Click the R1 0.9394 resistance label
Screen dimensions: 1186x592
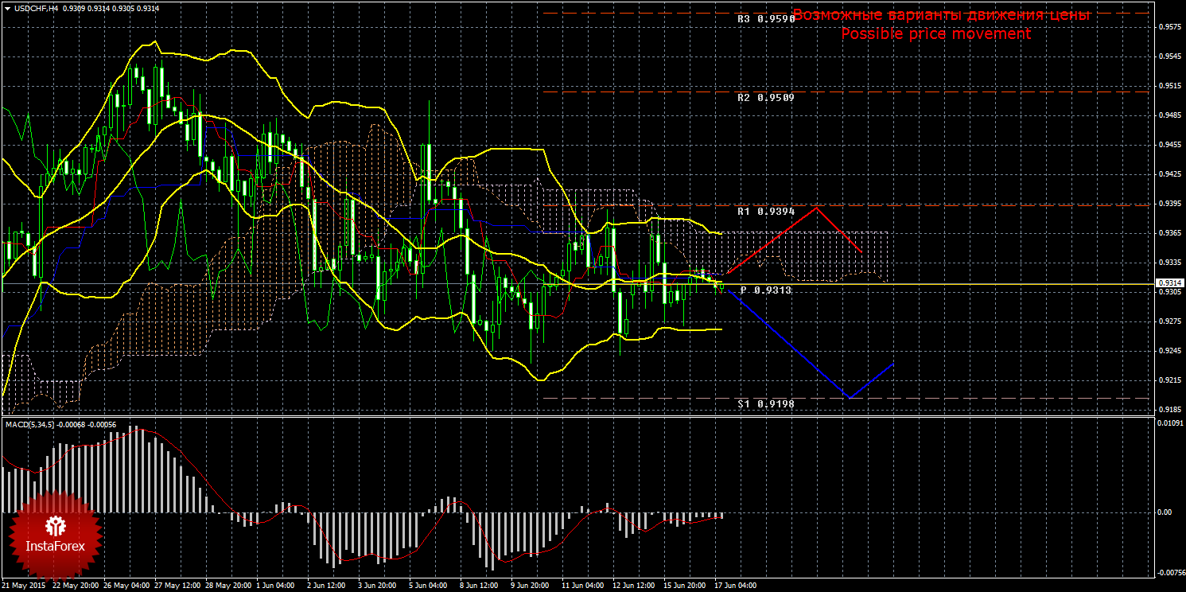[765, 212]
